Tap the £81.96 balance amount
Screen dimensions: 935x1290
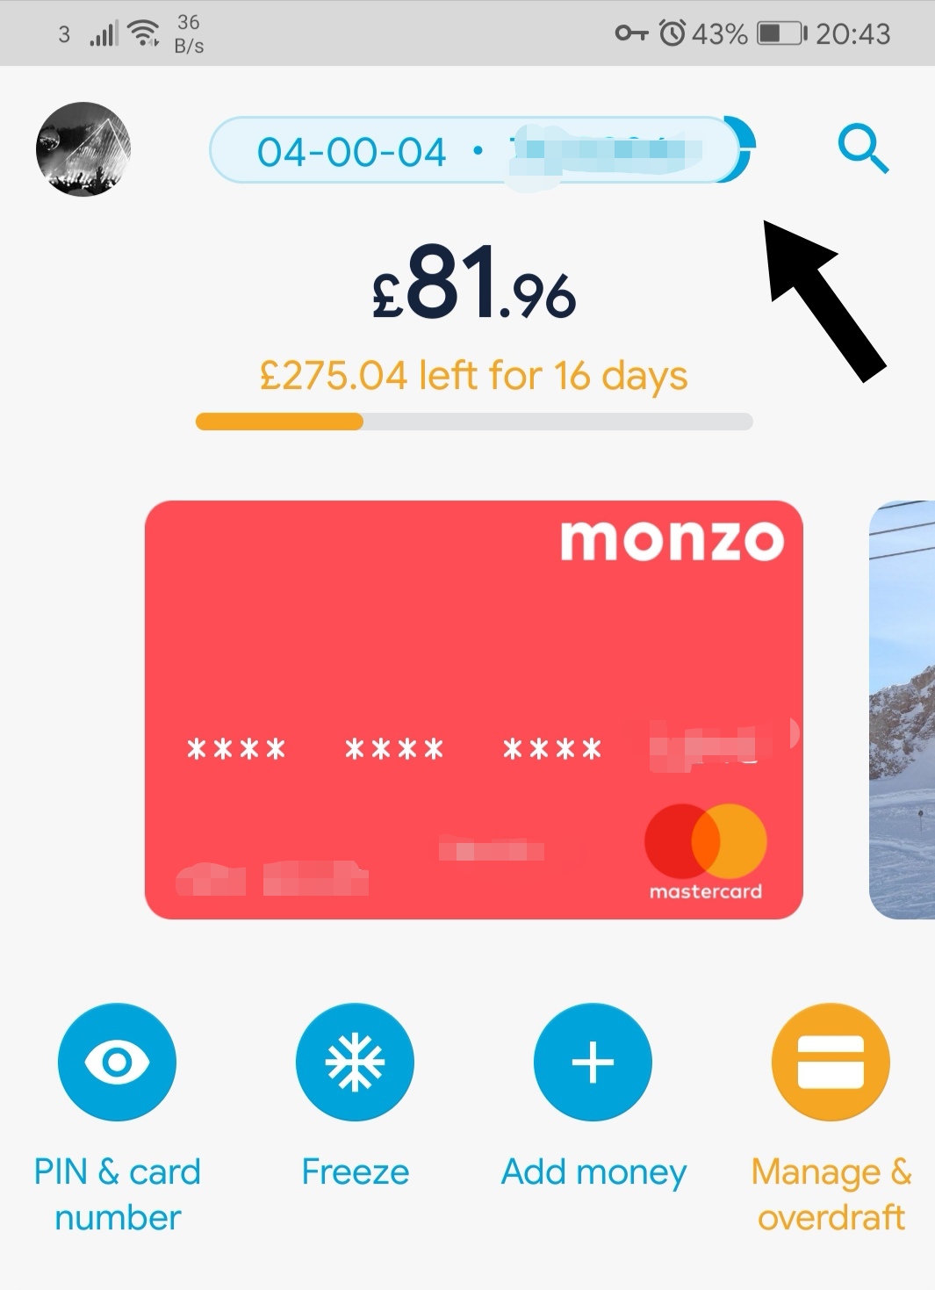click(x=474, y=284)
